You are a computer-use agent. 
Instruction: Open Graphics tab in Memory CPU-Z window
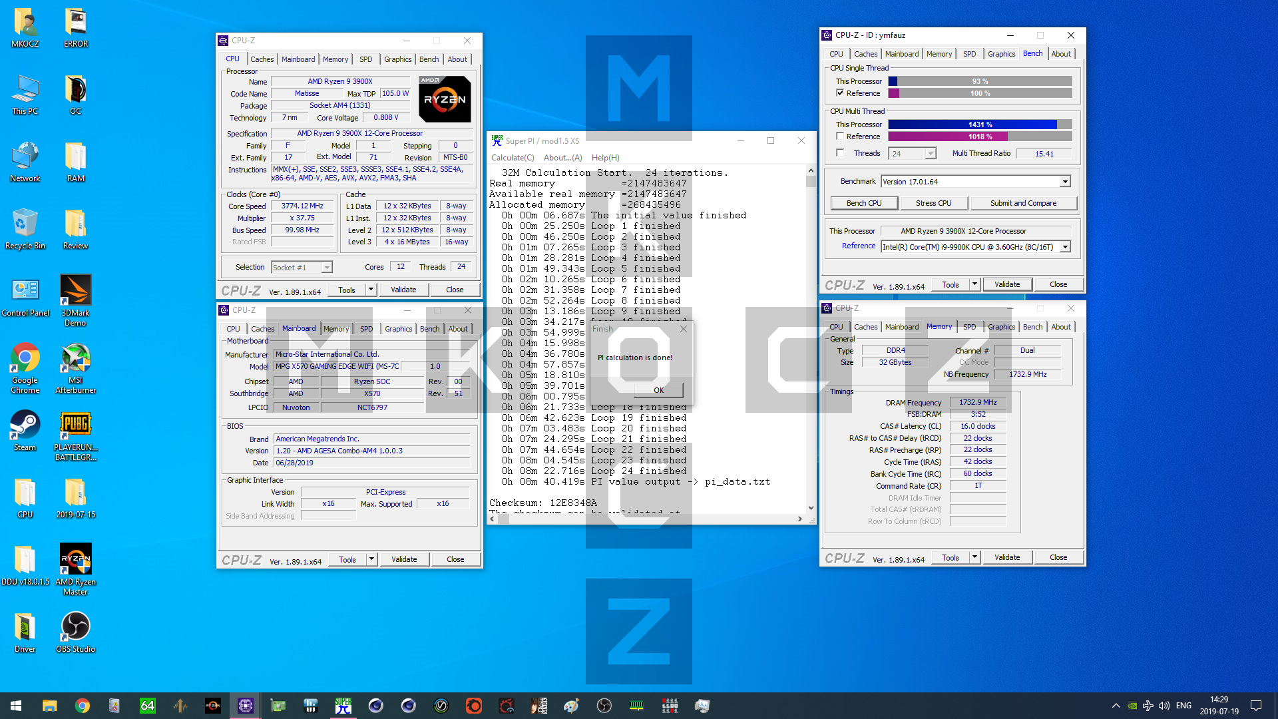tap(1001, 327)
